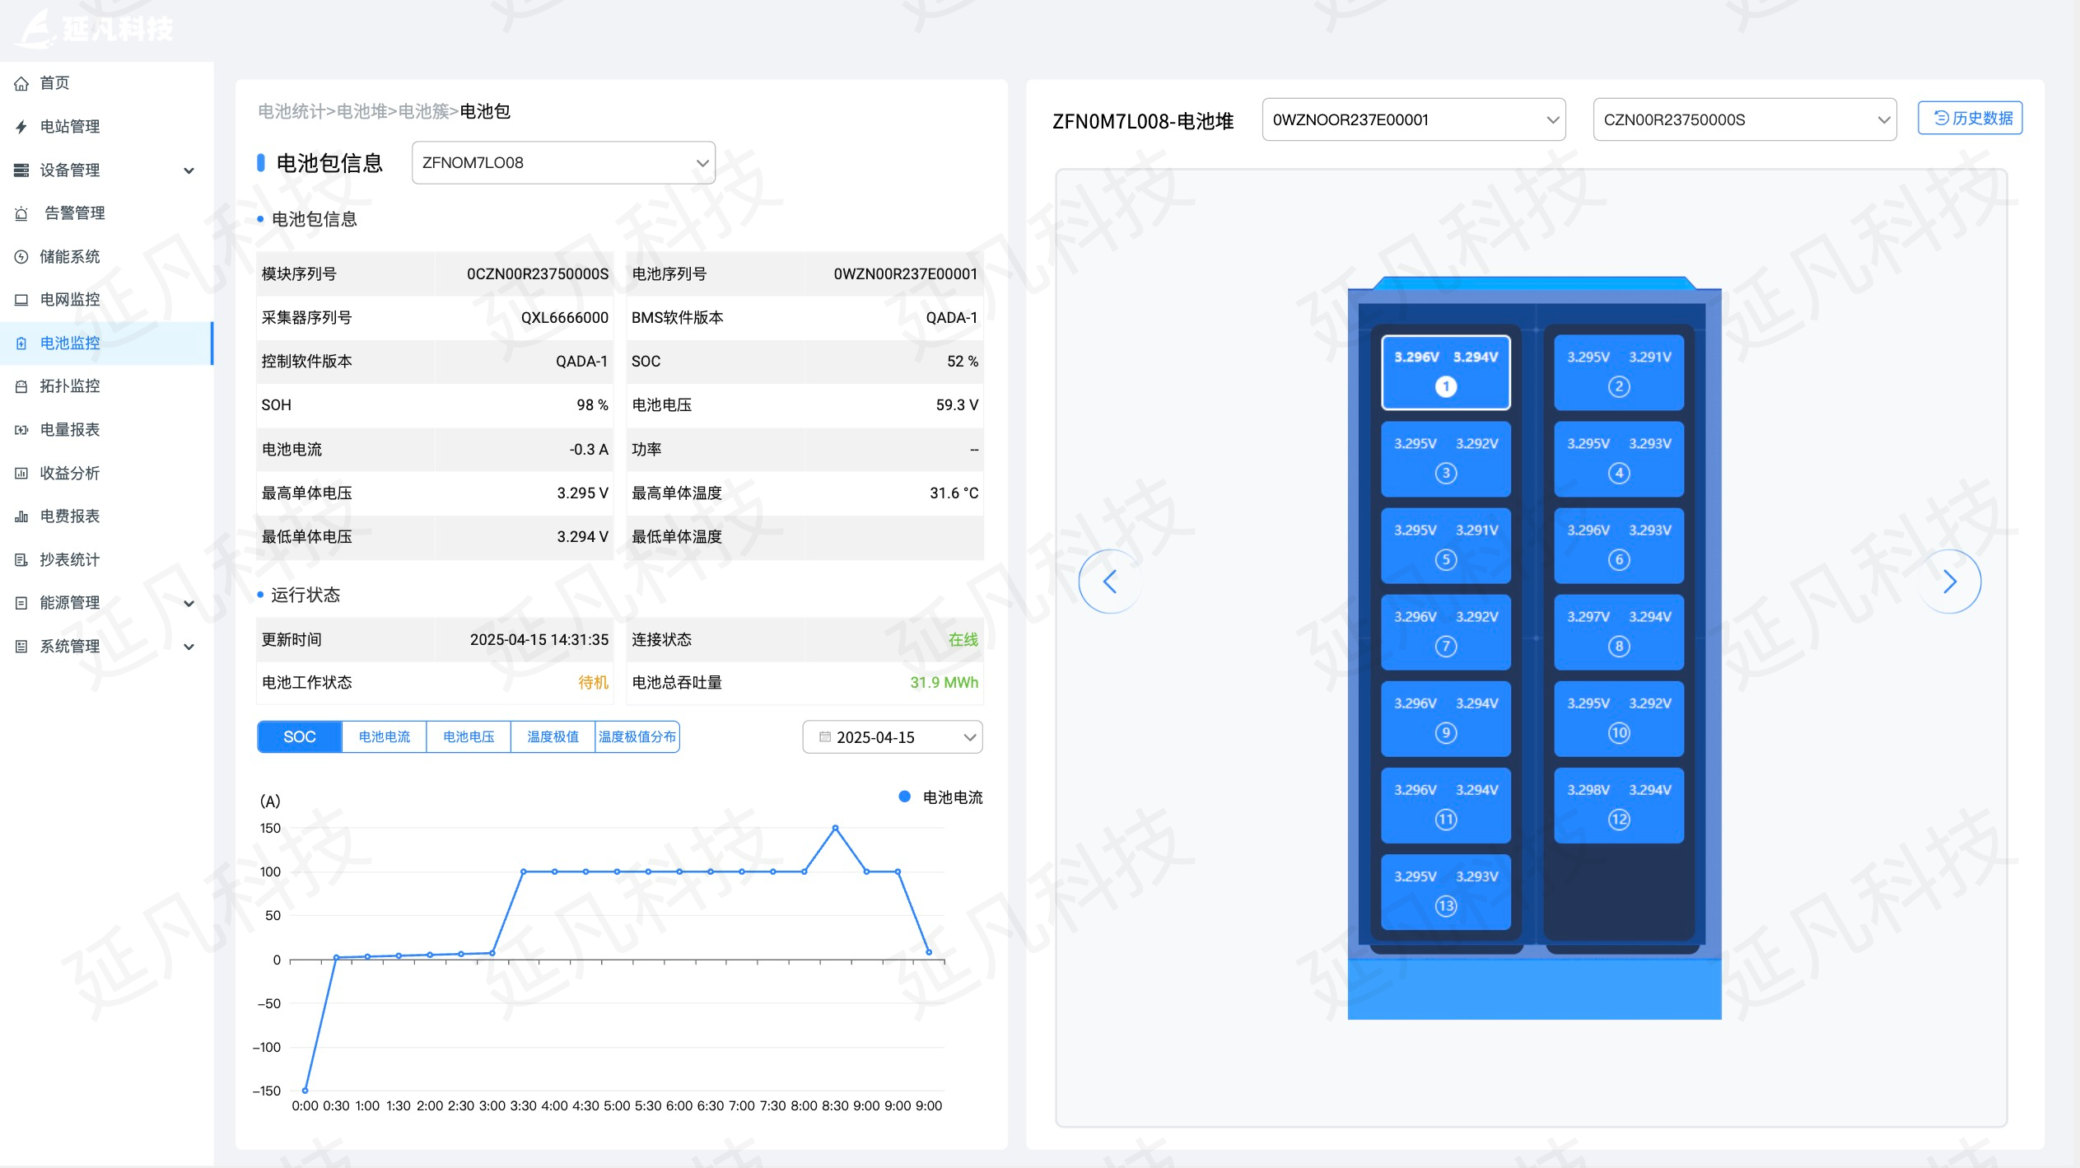This screenshot has width=2080, height=1168.
Task: Click the bar chart icon for 电费报表
Action: [x=21, y=516]
